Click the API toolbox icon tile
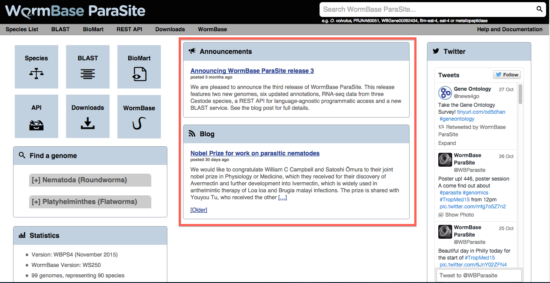550x283 pixels. point(37,116)
